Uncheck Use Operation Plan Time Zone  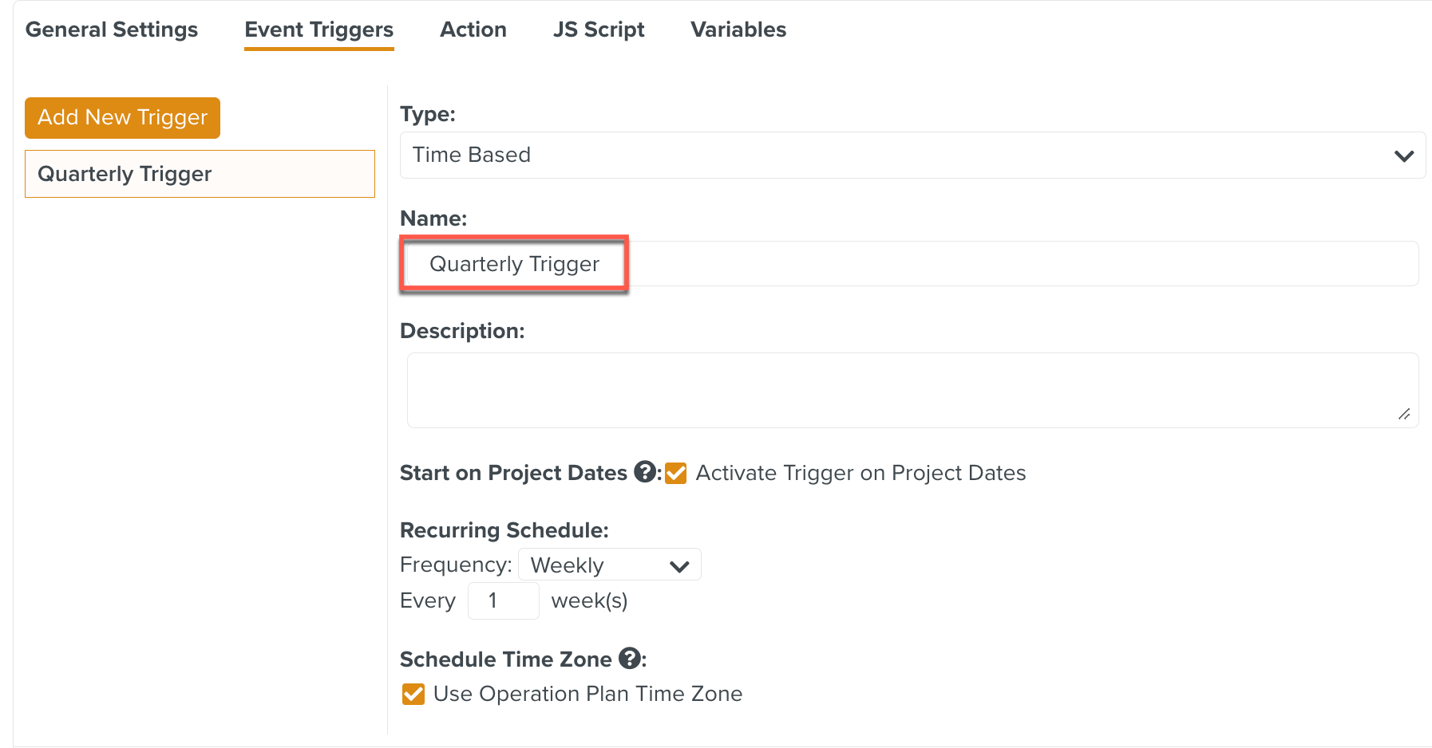413,694
